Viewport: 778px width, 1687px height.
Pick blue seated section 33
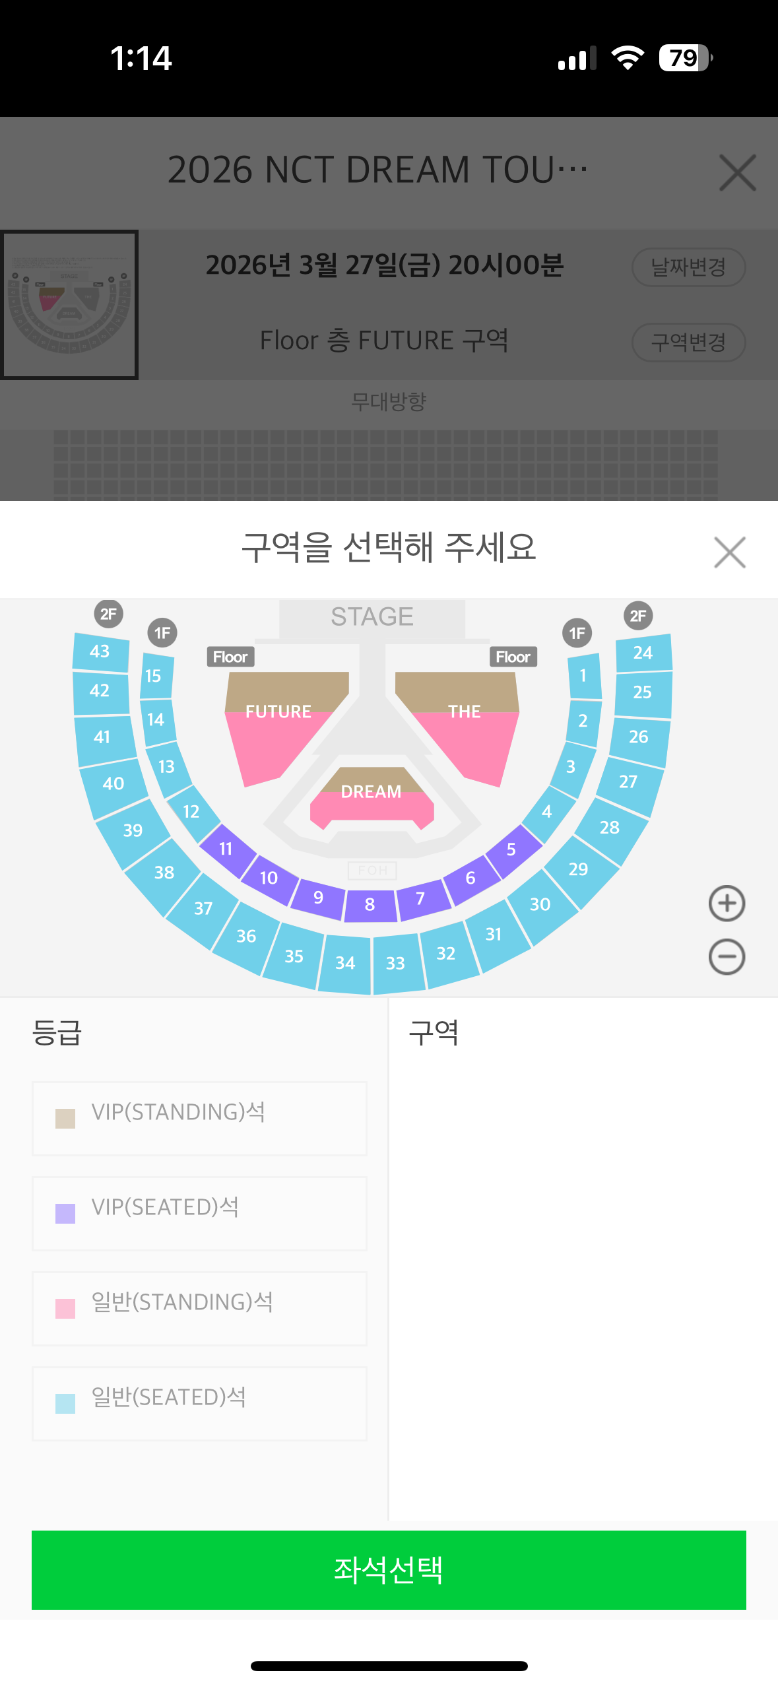[x=396, y=964]
